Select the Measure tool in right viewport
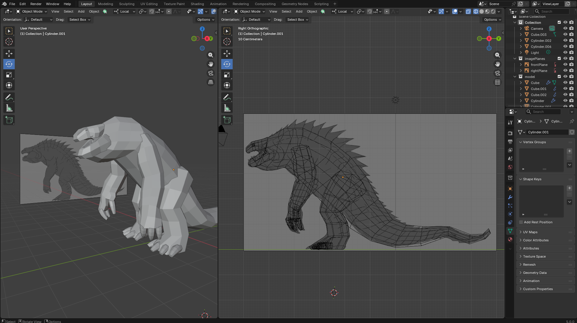Image resolution: width=577 pixels, height=323 pixels. [x=227, y=108]
